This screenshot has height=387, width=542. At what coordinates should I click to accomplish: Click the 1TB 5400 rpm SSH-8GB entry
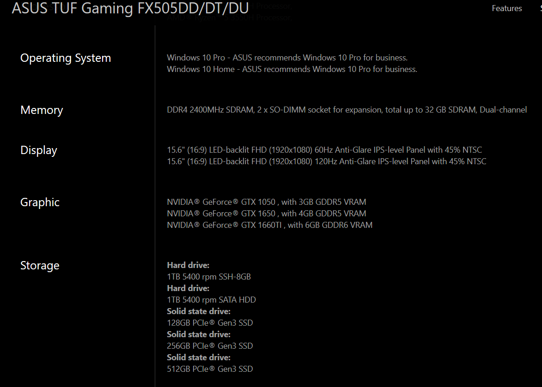209,277
